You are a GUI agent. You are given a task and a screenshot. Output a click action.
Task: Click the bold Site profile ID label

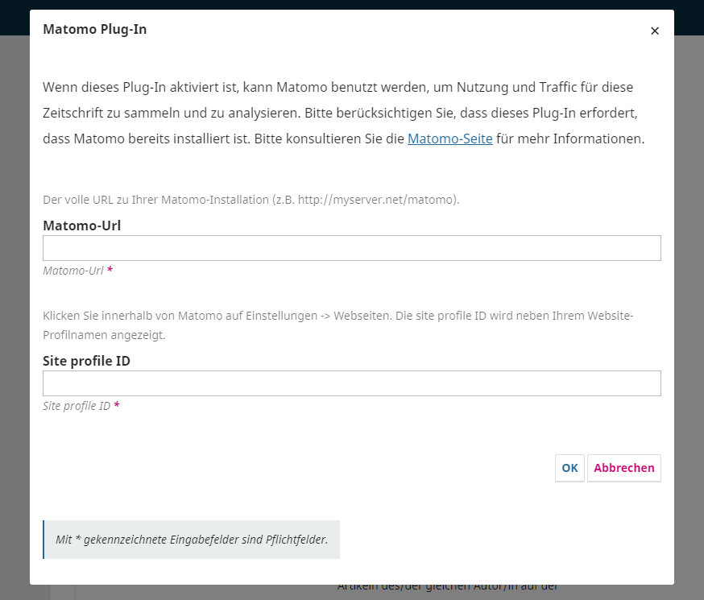(86, 361)
